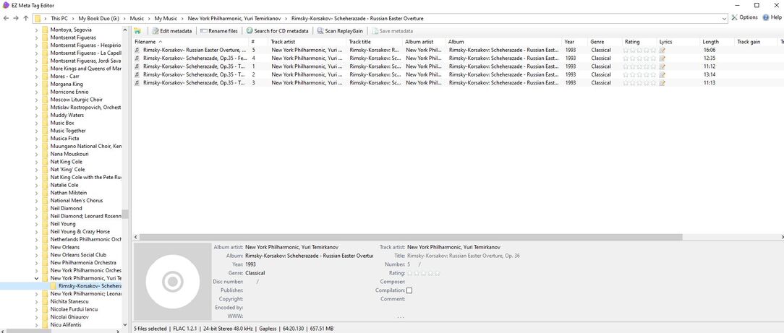Set star rating in the details pane

pyautogui.click(x=424, y=273)
